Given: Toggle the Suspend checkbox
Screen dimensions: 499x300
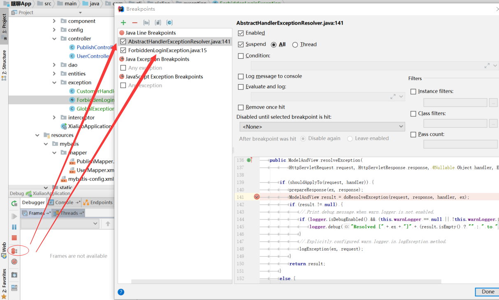Looking at the screenshot, I should [241, 44].
